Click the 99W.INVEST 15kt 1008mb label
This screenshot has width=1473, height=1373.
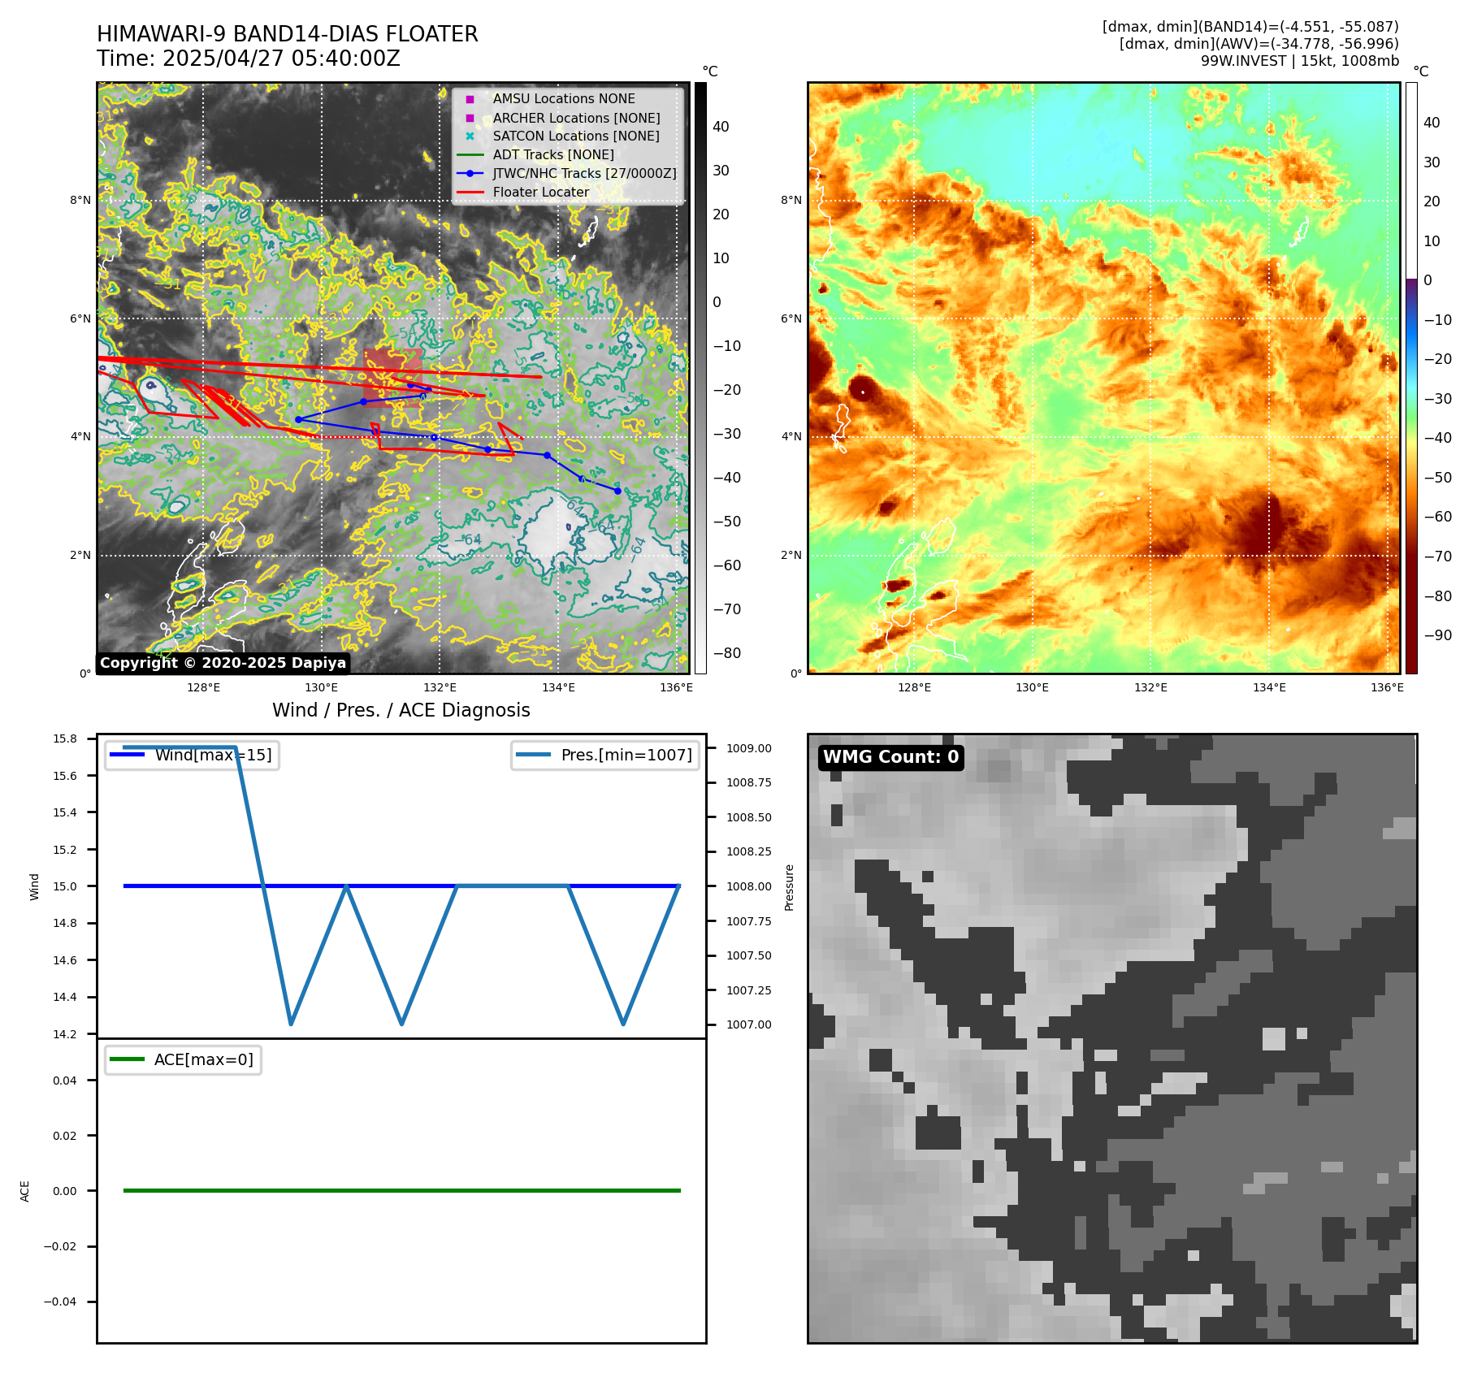click(1300, 61)
